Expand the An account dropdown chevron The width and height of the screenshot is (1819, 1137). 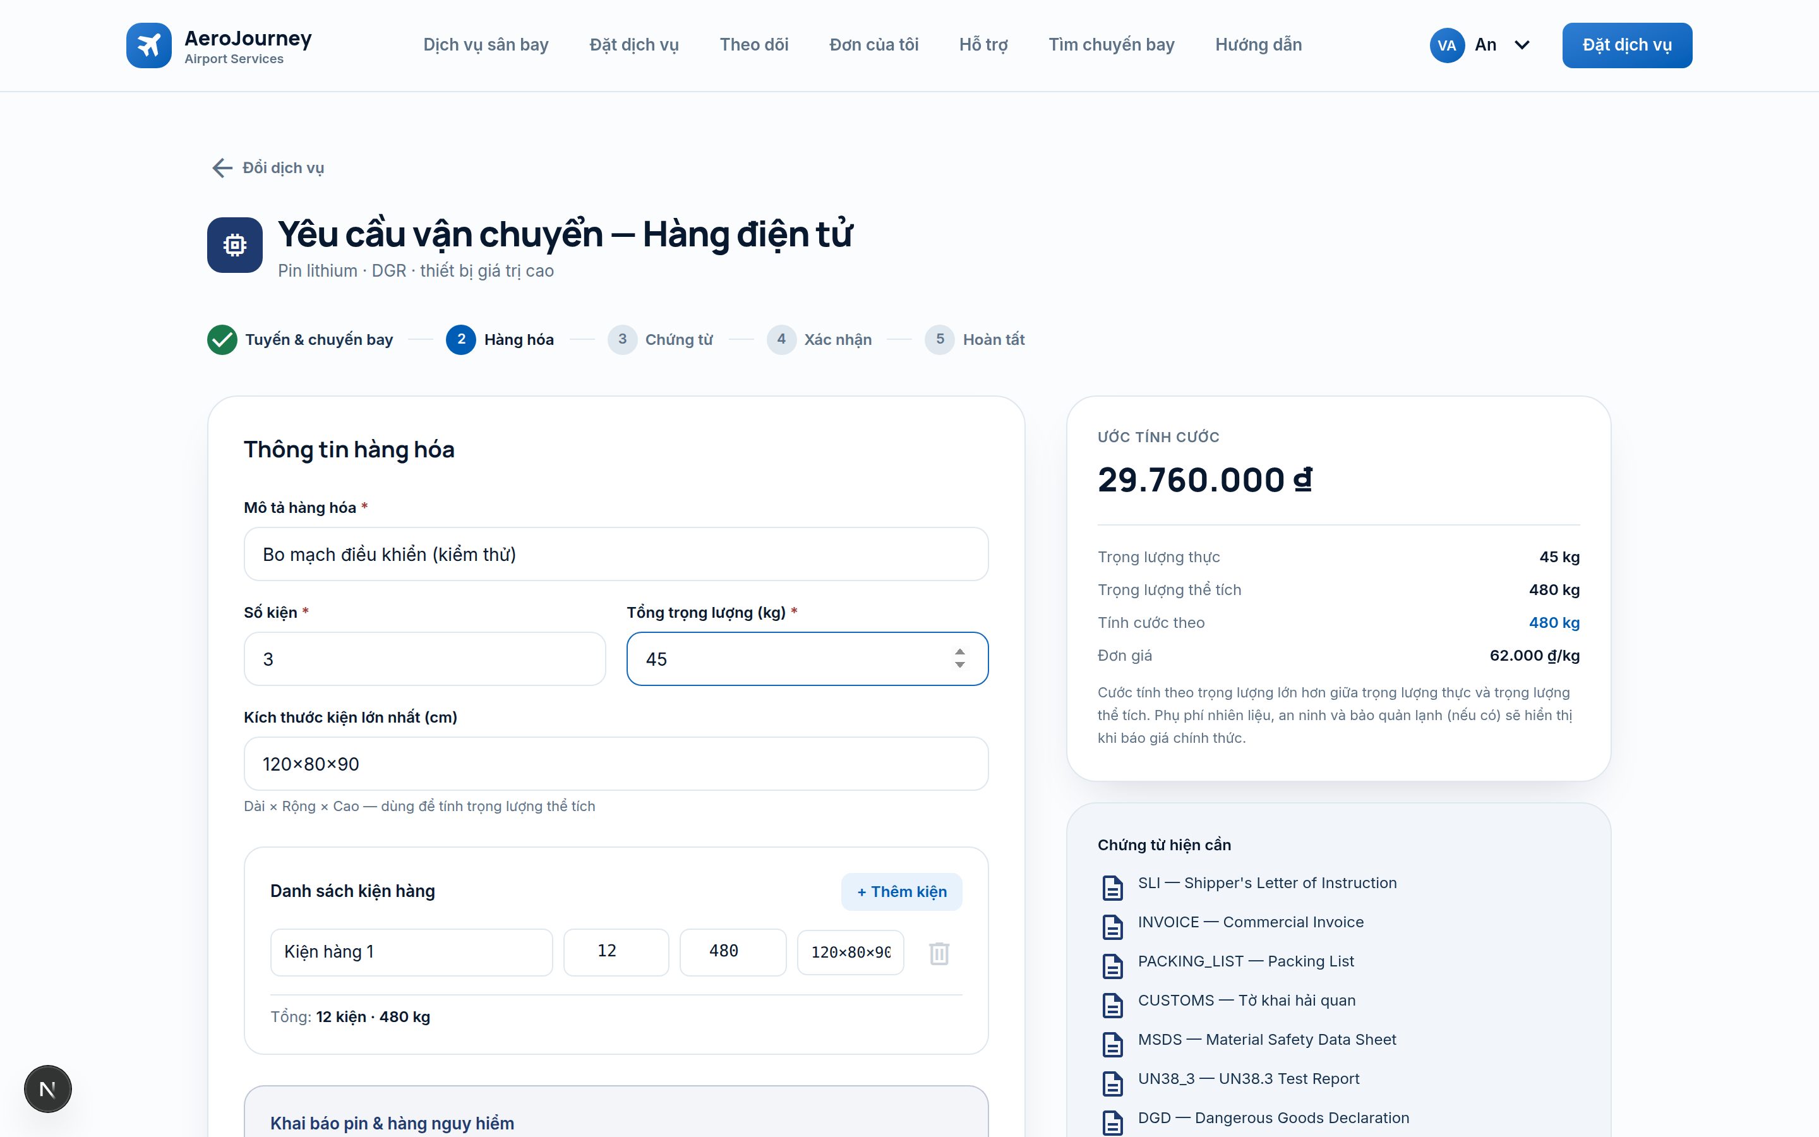coord(1522,45)
